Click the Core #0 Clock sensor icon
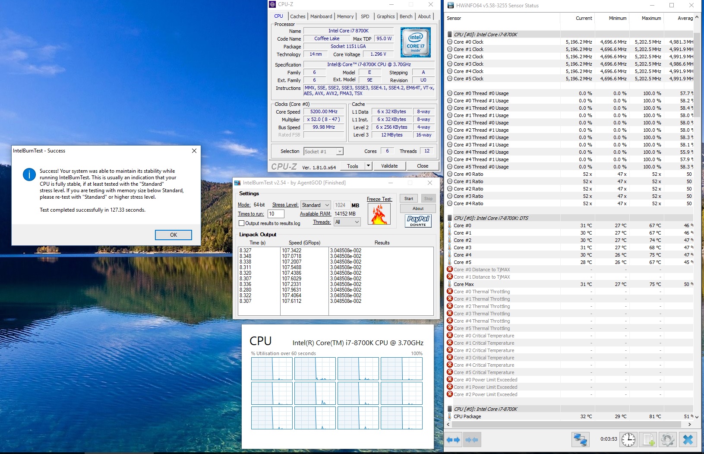Screen dimensions: 704x454 pos(450,42)
